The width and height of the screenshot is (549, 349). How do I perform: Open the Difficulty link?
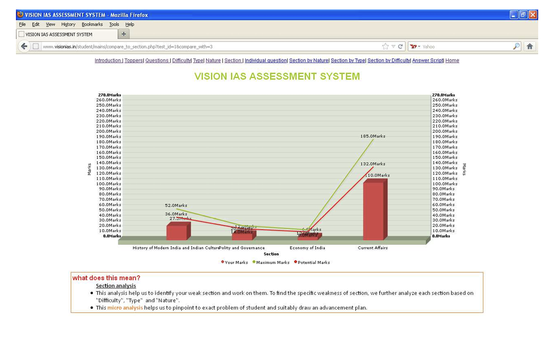(181, 60)
